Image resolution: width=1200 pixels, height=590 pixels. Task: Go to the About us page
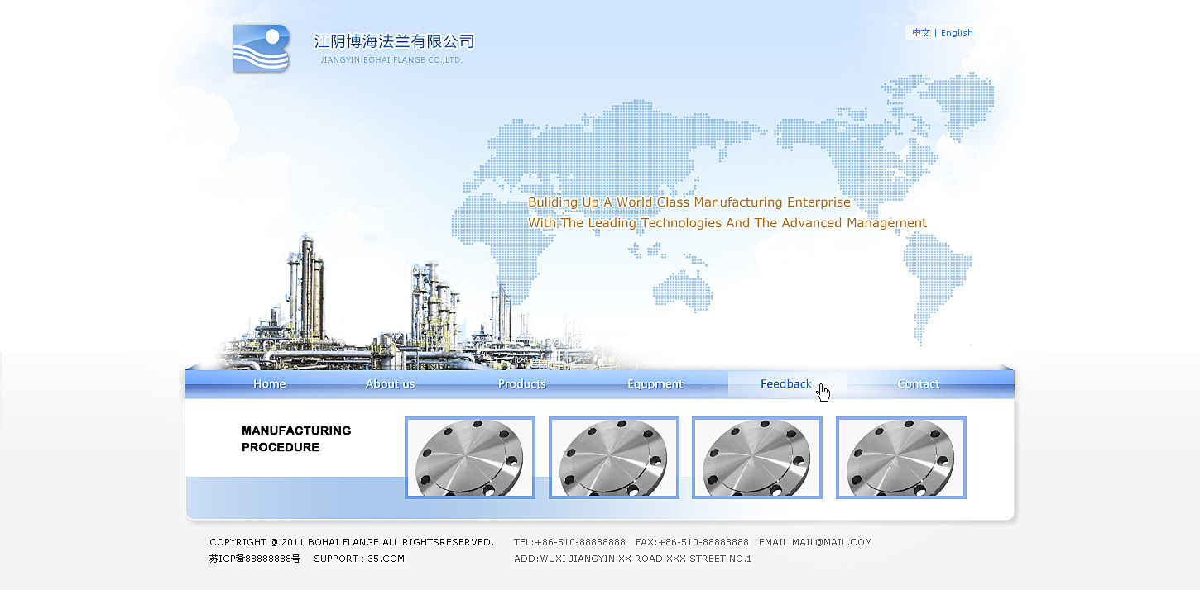pos(391,384)
